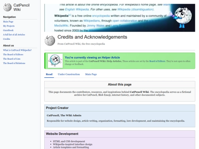Open What is CatPencil Wikipedia? link
Viewport: 199px width, 149px height.
point(17,50)
